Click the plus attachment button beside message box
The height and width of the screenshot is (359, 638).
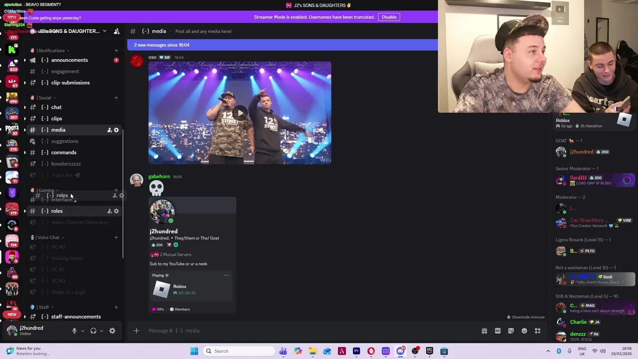tap(136, 331)
